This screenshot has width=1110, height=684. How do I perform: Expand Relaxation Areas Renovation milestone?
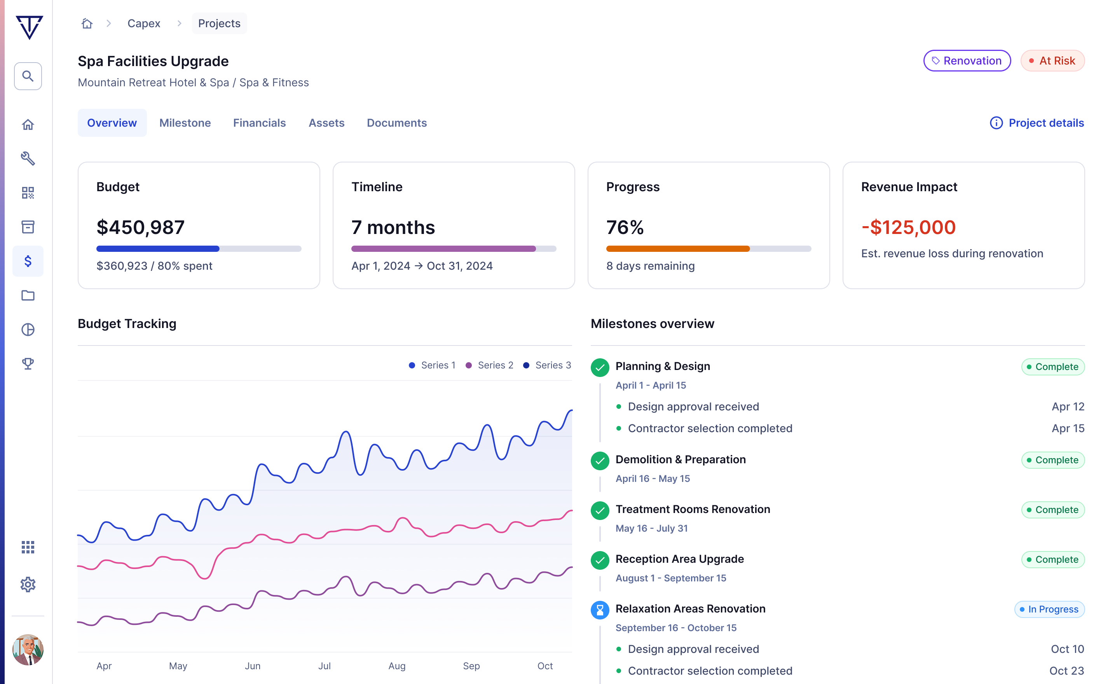tap(690, 609)
